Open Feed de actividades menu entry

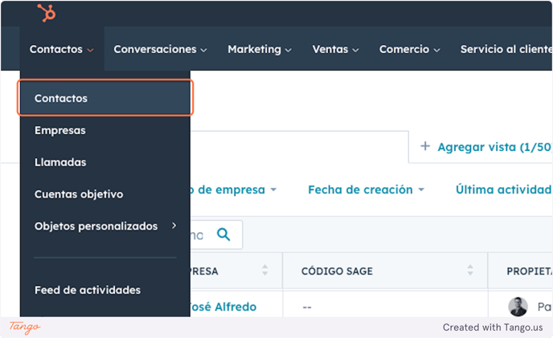pyautogui.click(x=105, y=290)
